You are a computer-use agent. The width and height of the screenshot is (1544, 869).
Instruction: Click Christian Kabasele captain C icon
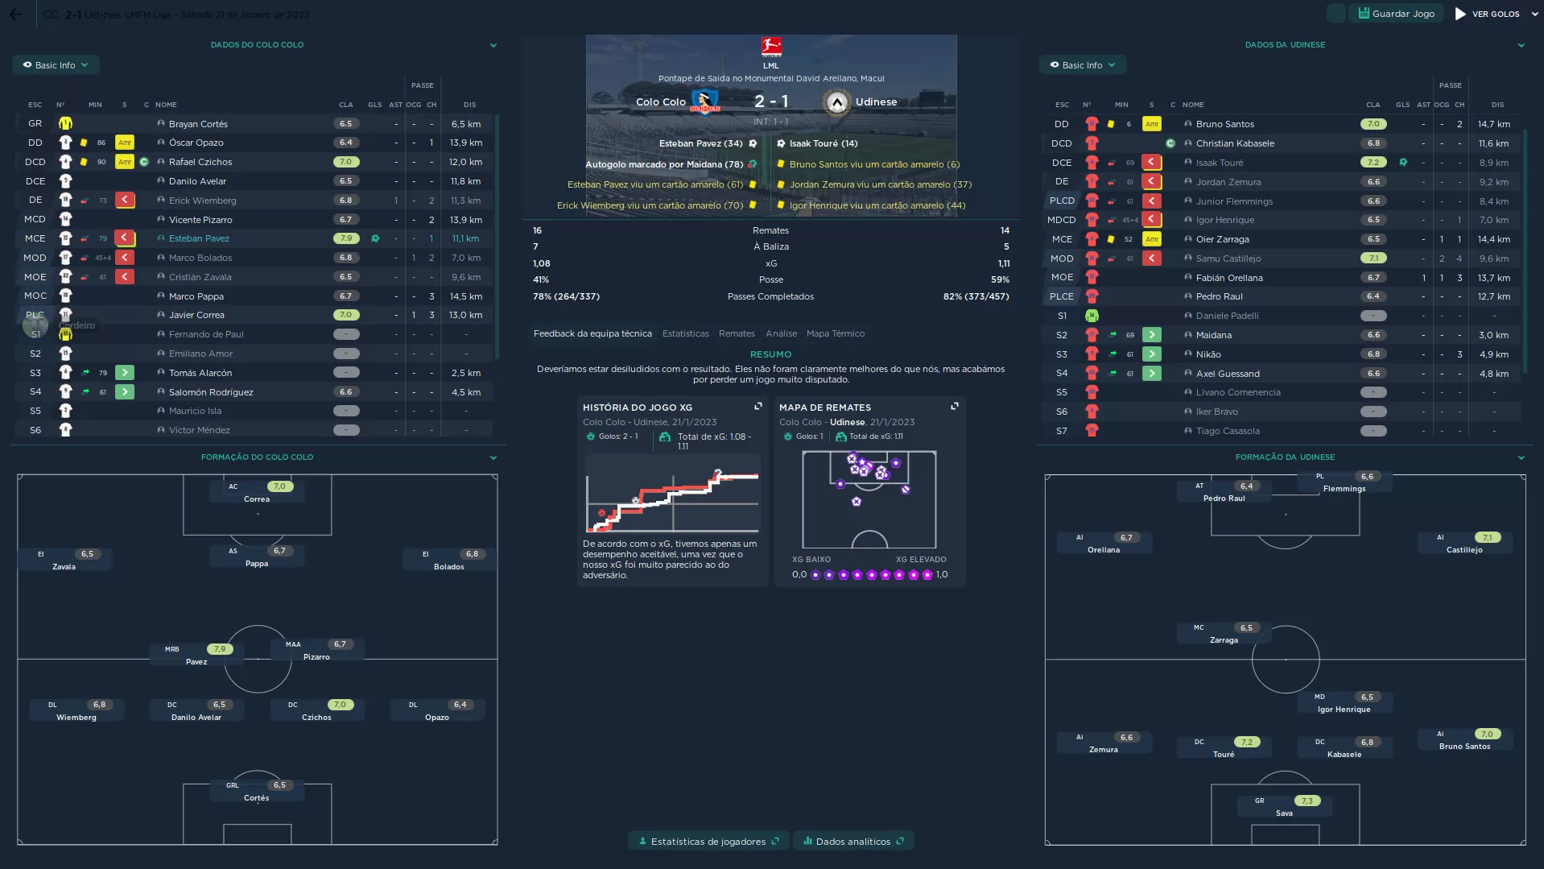(1170, 143)
